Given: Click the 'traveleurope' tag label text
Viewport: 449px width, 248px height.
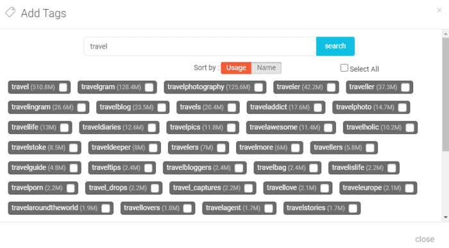Looking at the screenshot, I should pos(362,188).
